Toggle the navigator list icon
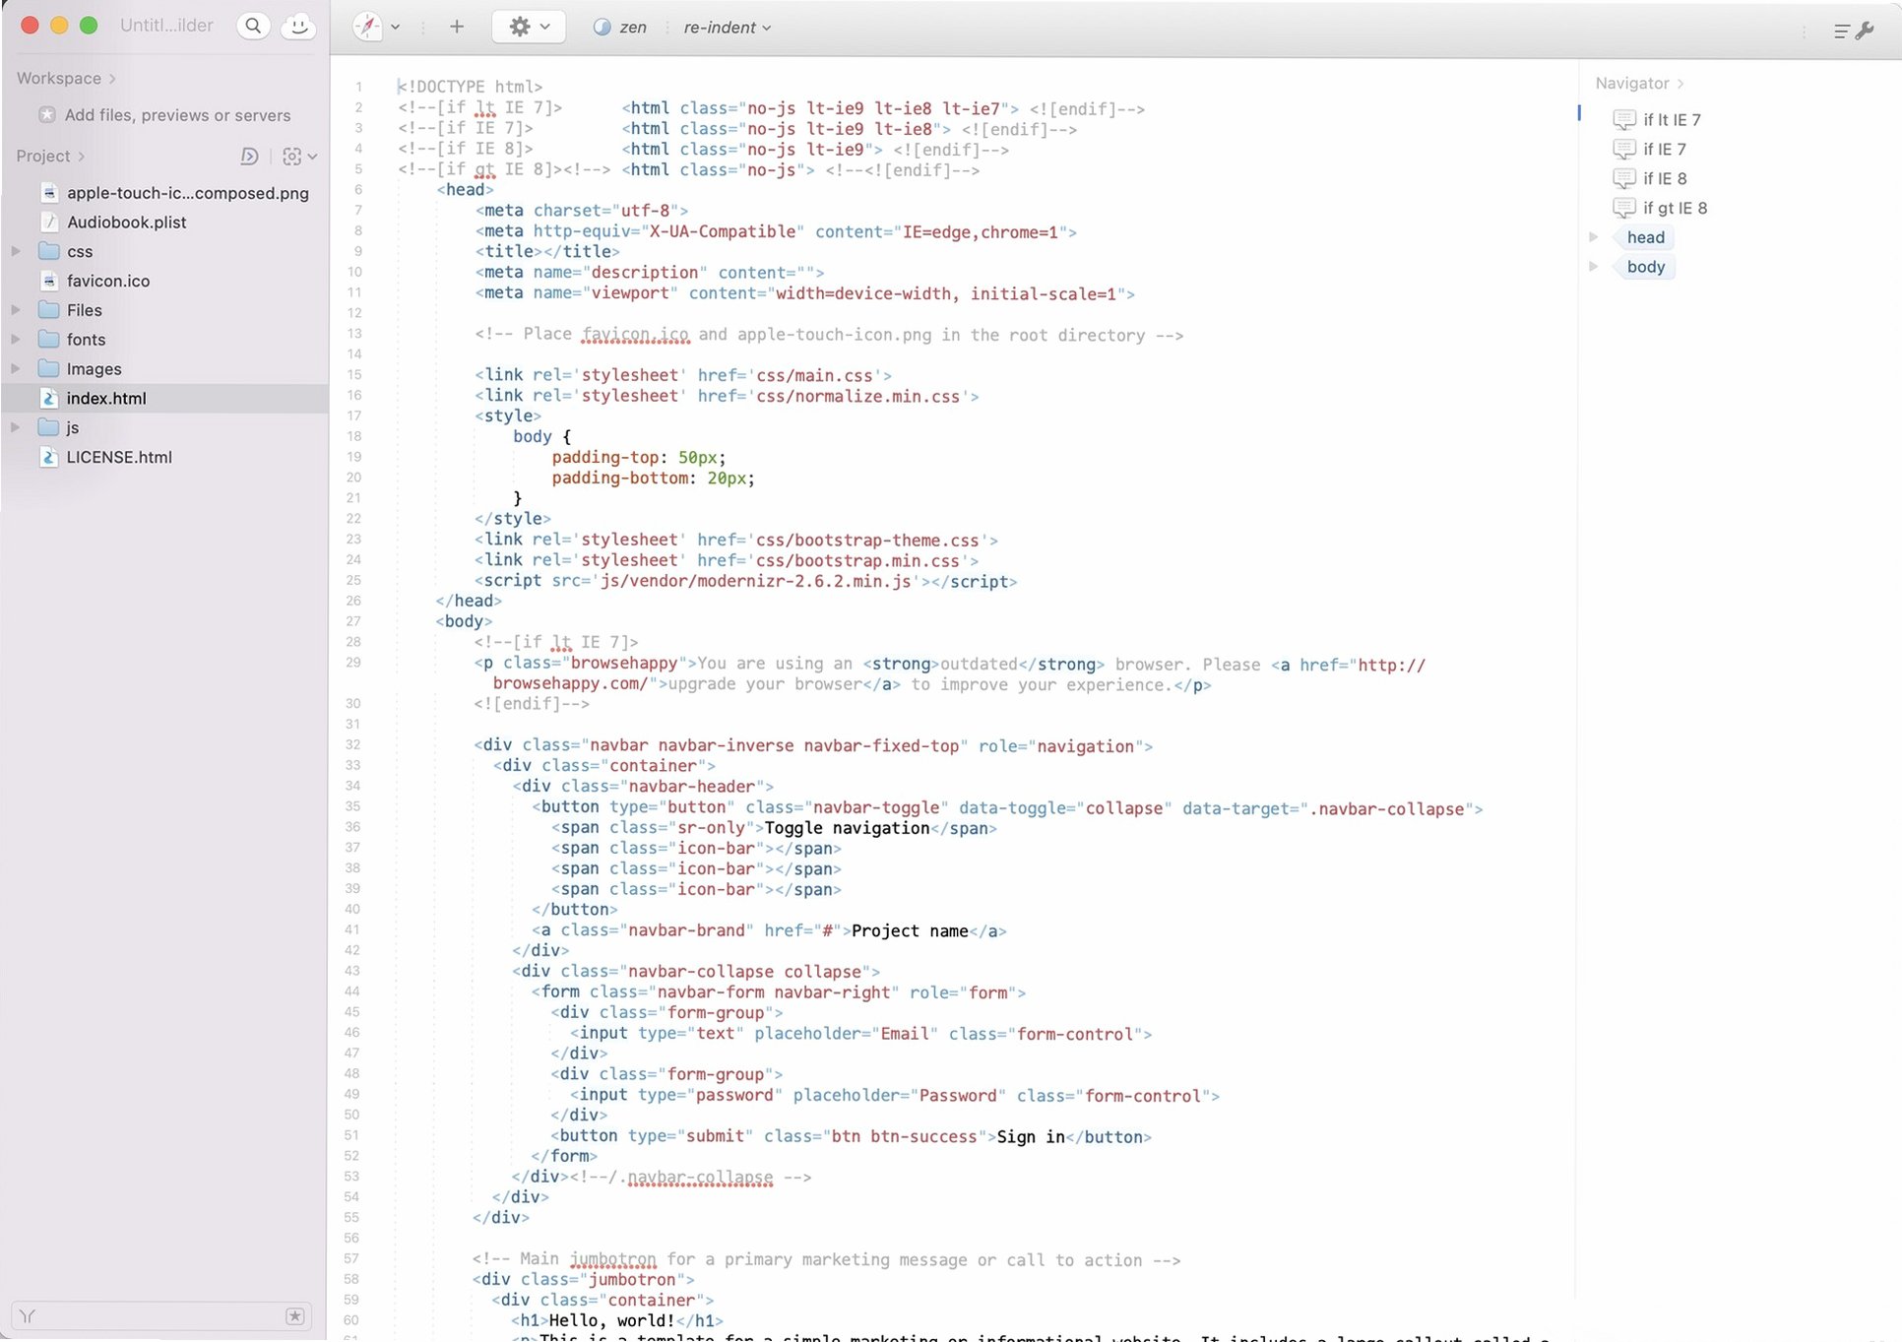The image size is (1902, 1342). tap(1841, 32)
